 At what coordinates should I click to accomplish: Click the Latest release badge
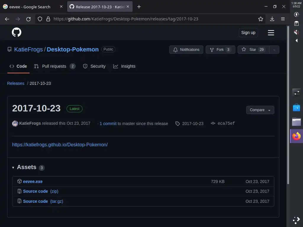click(x=74, y=109)
